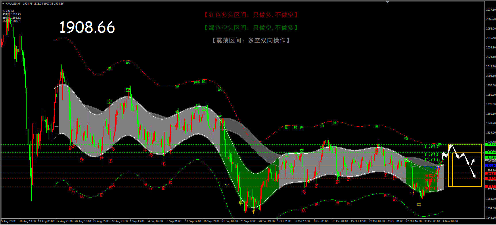Click the XAUUSD,H4 symbol title

click(13, 4)
